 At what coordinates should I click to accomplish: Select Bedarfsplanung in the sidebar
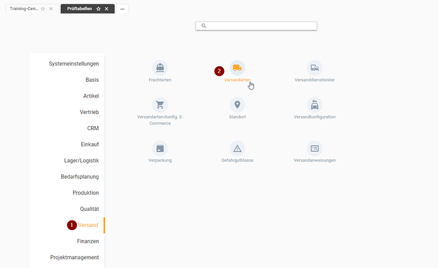click(80, 177)
